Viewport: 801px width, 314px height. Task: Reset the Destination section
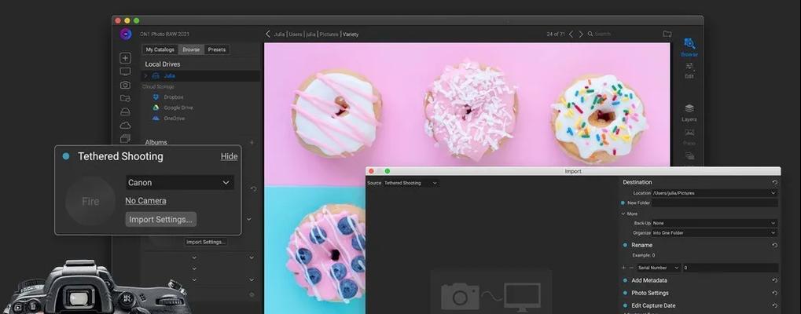[x=774, y=182]
